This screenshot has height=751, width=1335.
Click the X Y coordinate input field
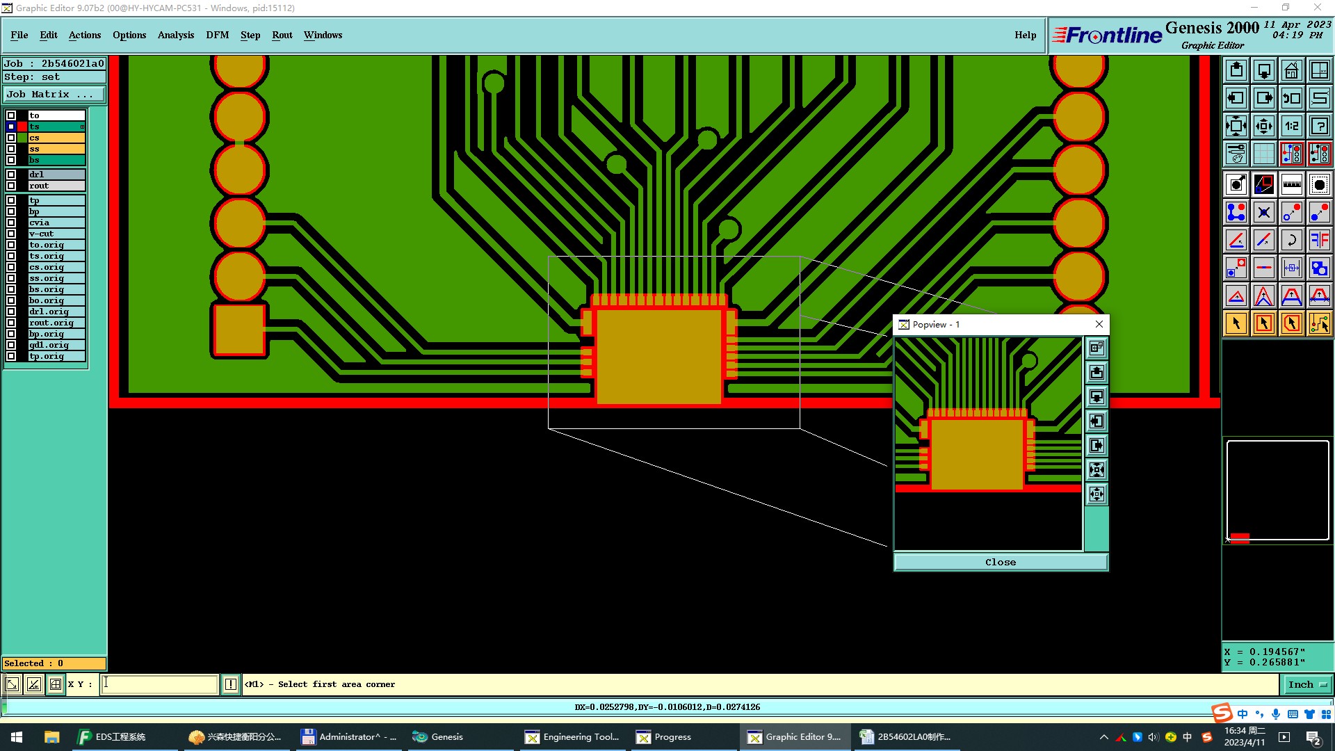click(x=160, y=684)
